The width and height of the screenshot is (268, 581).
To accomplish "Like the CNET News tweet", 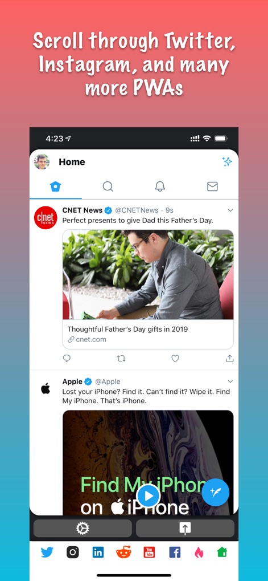I will (175, 358).
